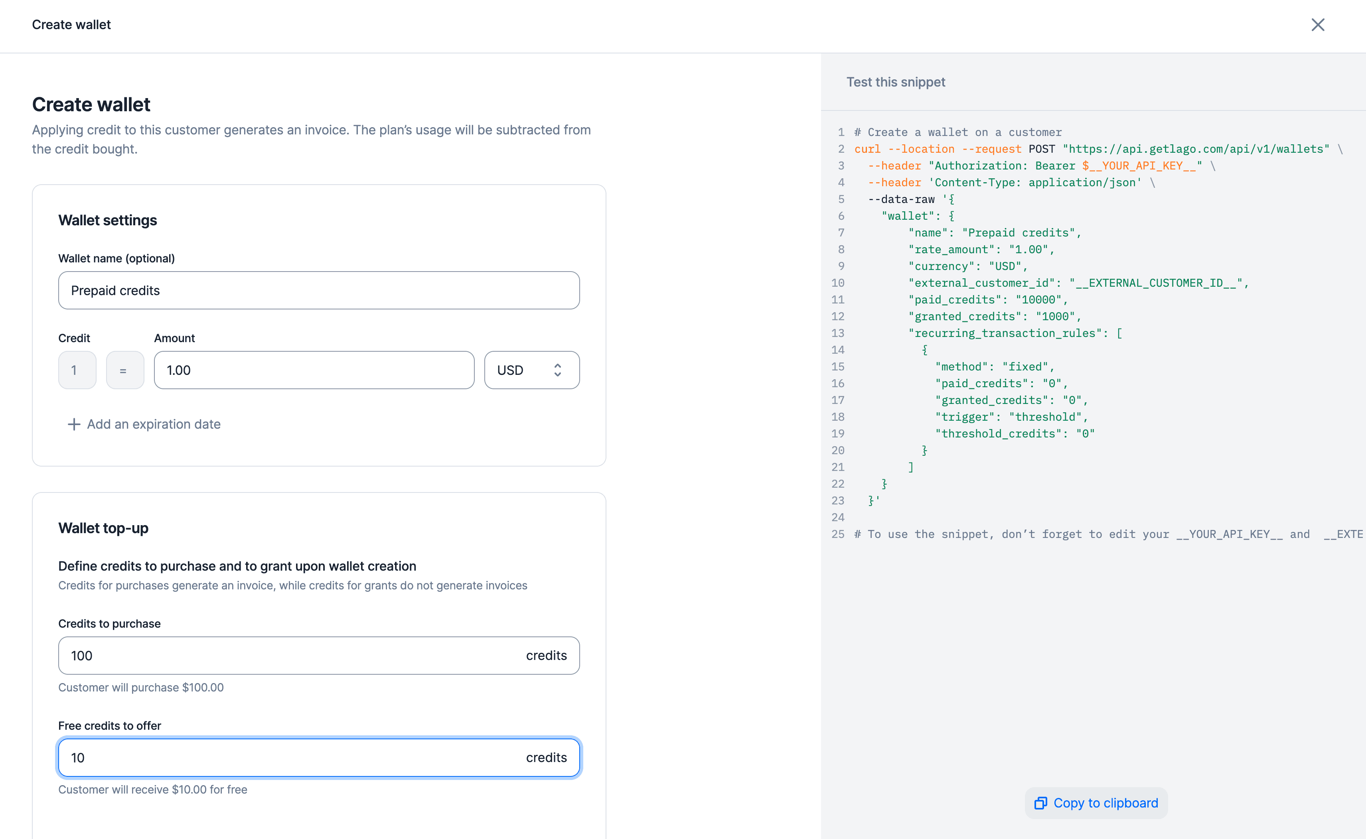Click the Wallet settings section heading
The width and height of the screenshot is (1366, 839).
[x=108, y=220]
